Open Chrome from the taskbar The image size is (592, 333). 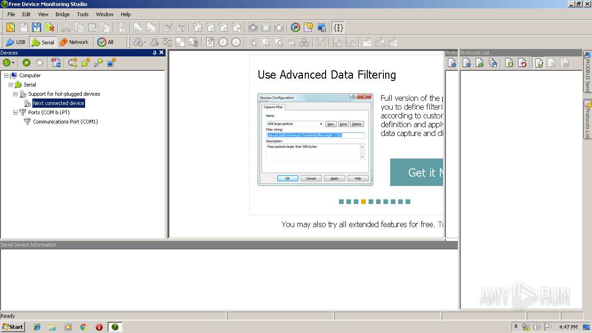click(x=84, y=327)
